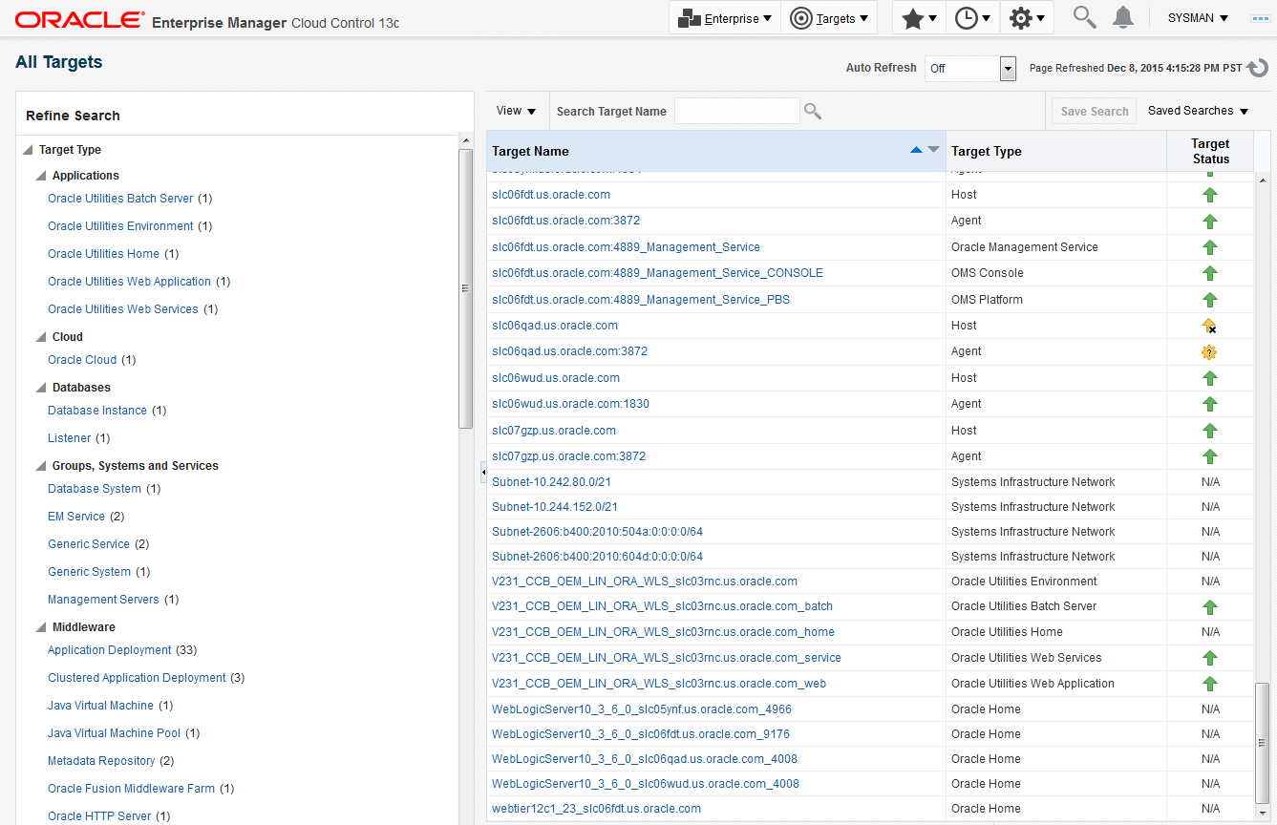Filter by Oracle Utilities Environment
This screenshot has width=1277, height=825.
pos(120,226)
